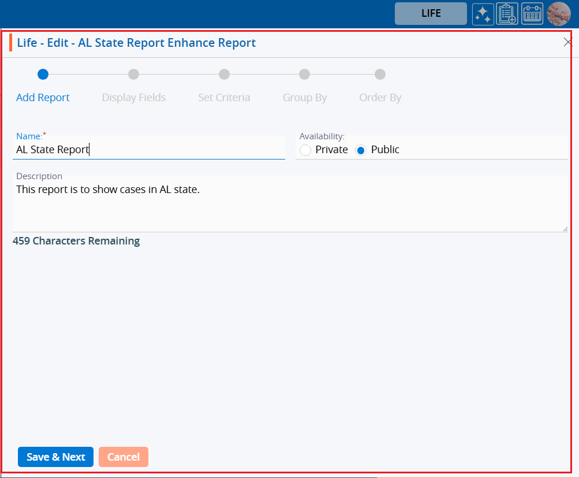
Task: Click the Display Fields step circle
Action: pyautogui.click(x=133, y=74)
